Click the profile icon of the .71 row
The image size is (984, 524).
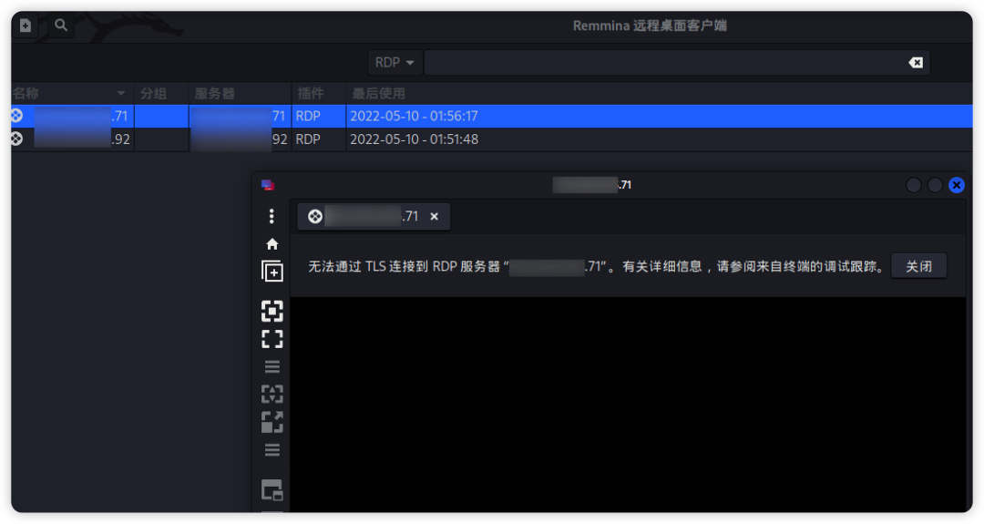[17, 116]
